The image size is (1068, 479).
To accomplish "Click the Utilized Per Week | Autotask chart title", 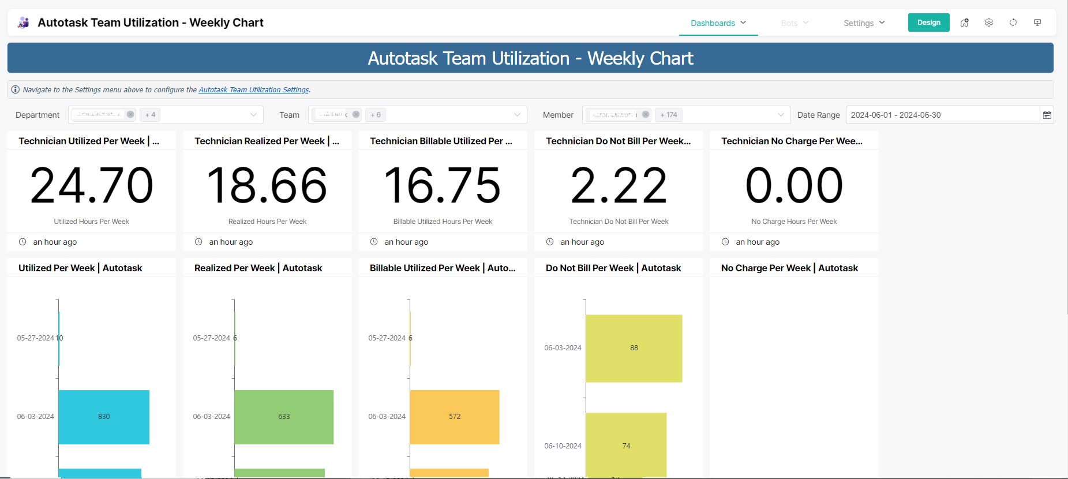I will (x=80, y=268).
